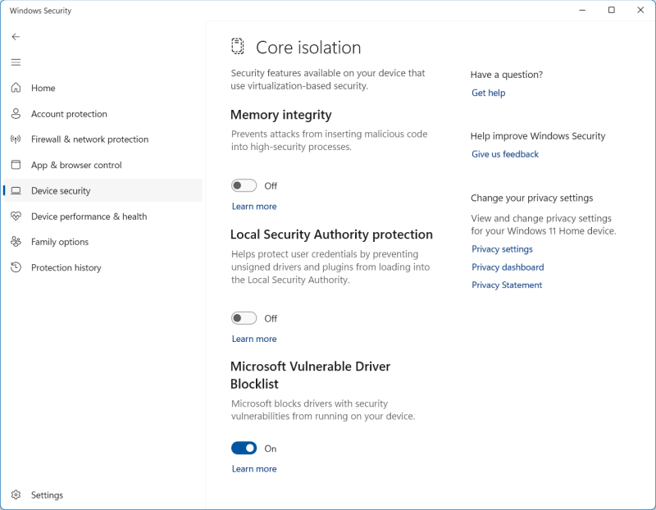Read the Privacy Statement
This screenshot has width=656, height=510.
507,285
